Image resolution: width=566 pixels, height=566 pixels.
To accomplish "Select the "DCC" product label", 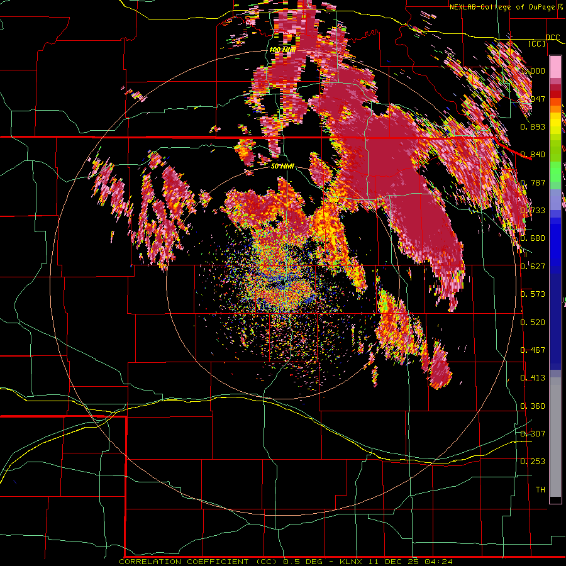I will tap(553, 38).
